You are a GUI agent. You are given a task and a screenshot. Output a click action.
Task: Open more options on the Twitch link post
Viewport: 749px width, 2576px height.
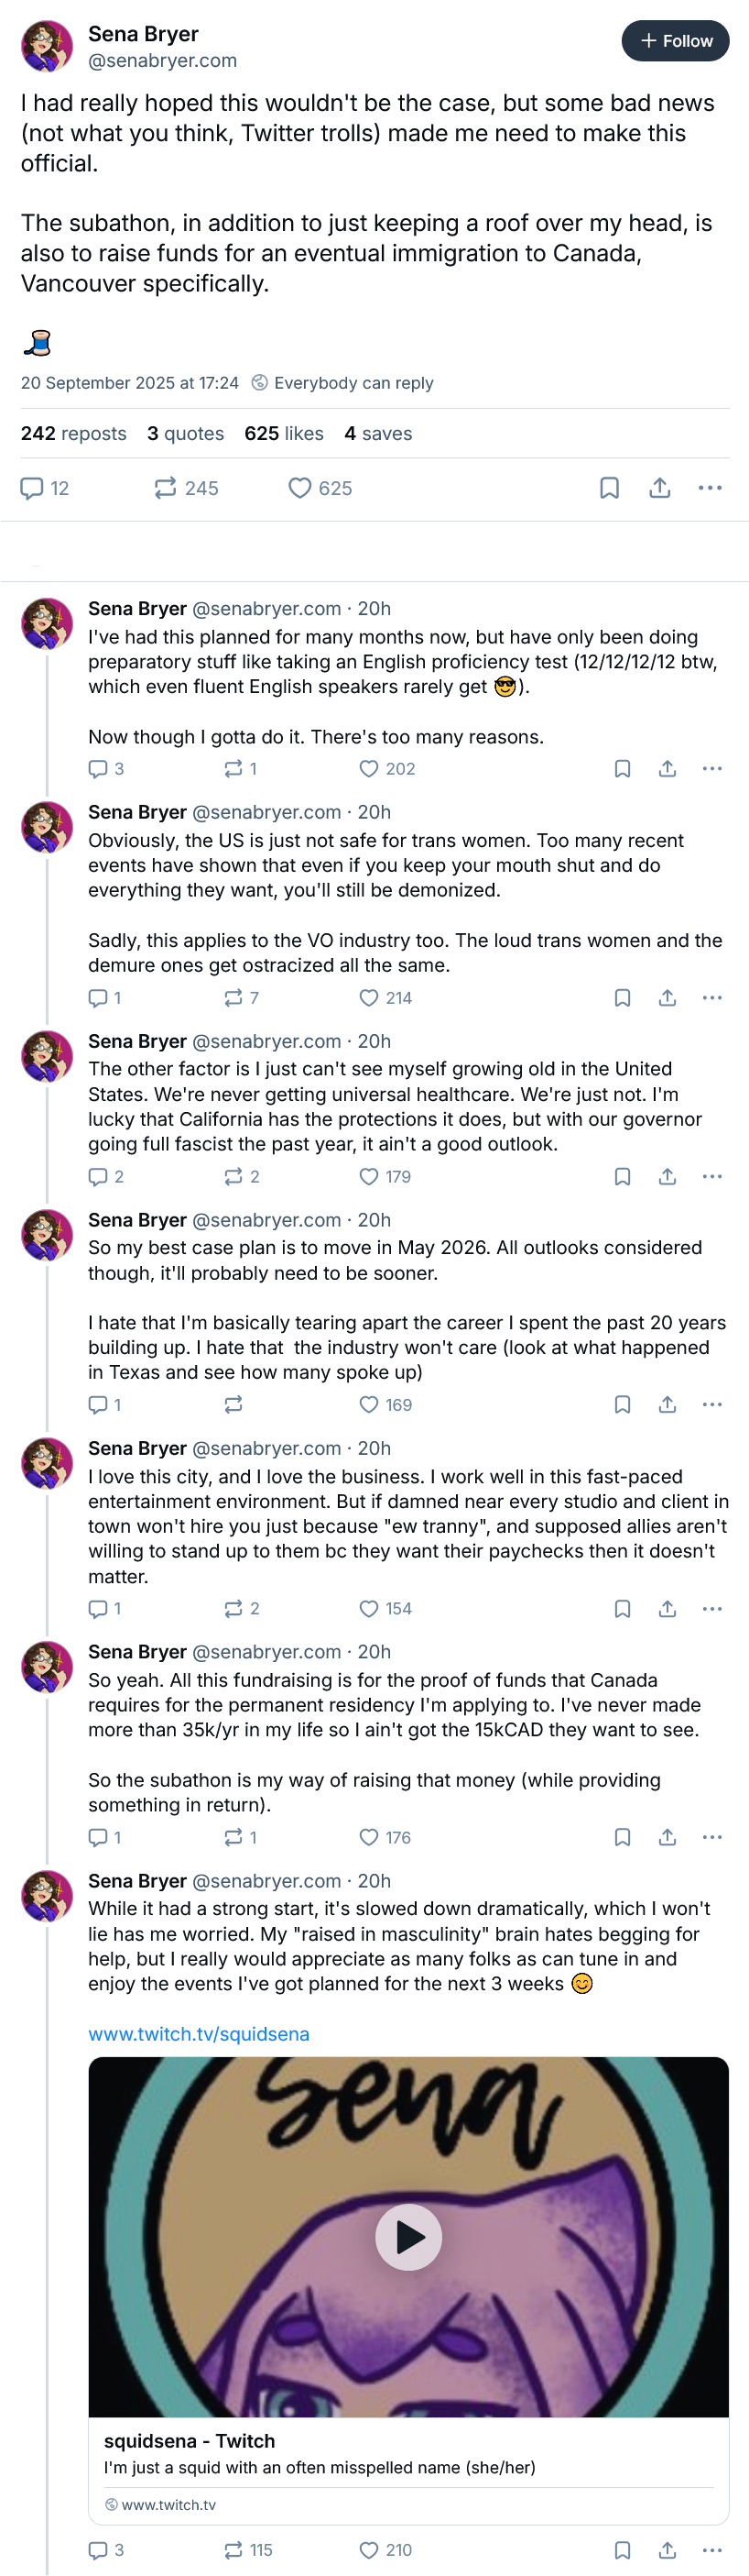(x=712, y=2549)
